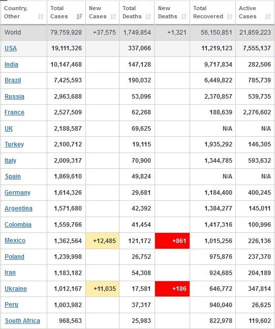The width and height of the screenshot is (275, 329).
Task: Follow the Brazil link
Action: (13, 80)
